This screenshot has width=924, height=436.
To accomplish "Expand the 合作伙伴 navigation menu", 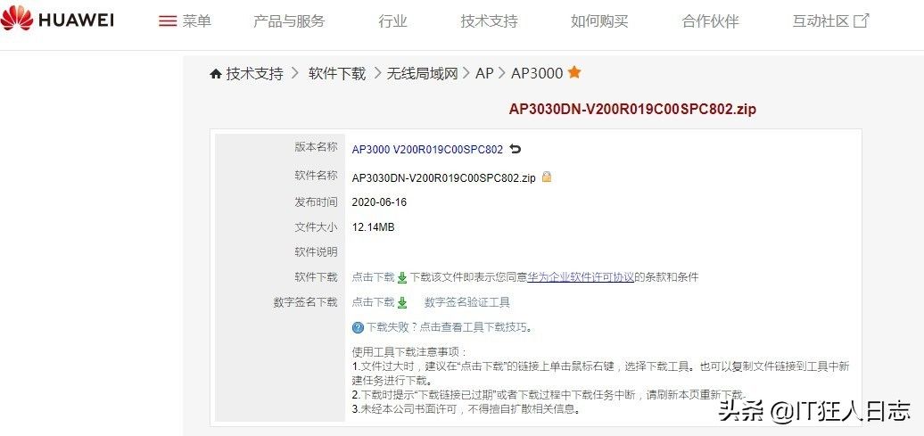I will [x=710, y=21].
